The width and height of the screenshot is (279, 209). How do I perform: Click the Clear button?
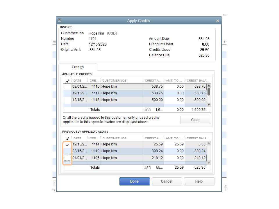click(x=196, y=120)
